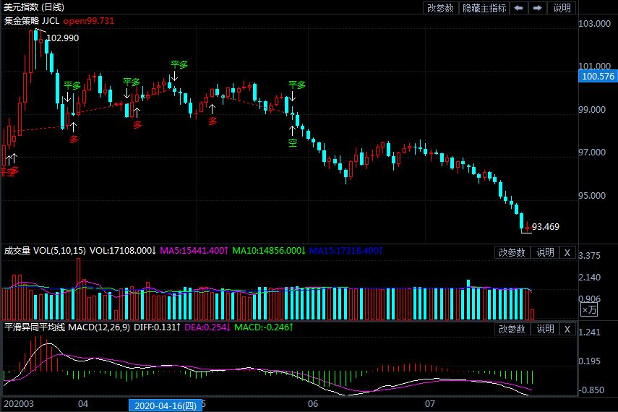Toggle 隐藏主指标 to hide main indicator
The image size is (618, 412).
(x=484, y=8)
